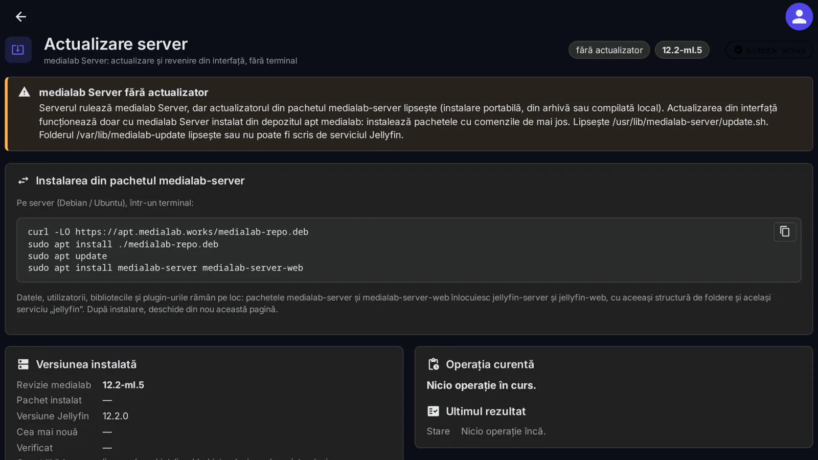This screenshot has width=818, height=460.
Task: Copy the install commands to clipboard
Action: tap(785, 232)
